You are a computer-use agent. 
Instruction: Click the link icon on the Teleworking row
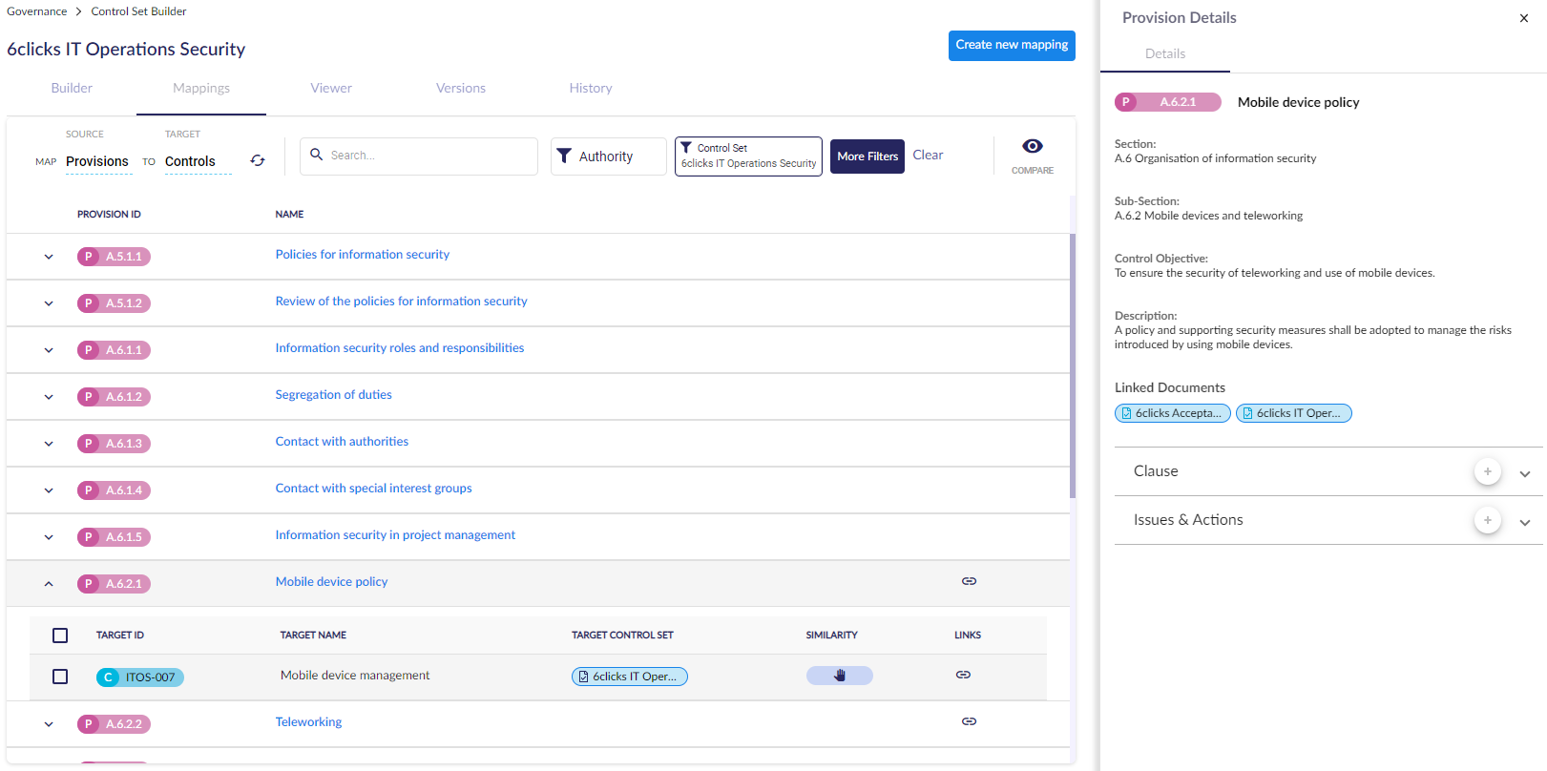coord(969,721)
